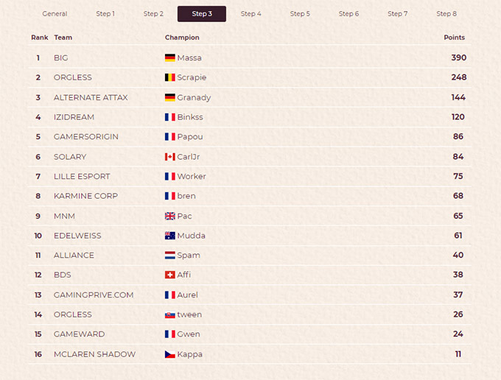Click the Slovak flag next to tween

tap(170, 315)
